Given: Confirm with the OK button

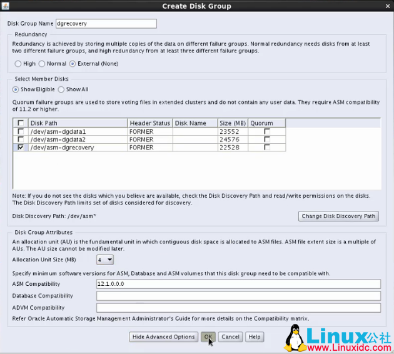Looking at the screenshot, I should click(x=208, y=337).
